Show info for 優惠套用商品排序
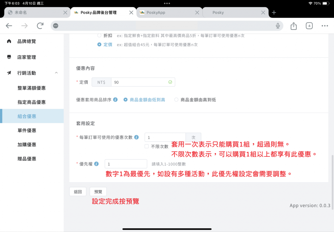Image resolution: width=334 pixels, height=232 pixels. pos(115,100)
